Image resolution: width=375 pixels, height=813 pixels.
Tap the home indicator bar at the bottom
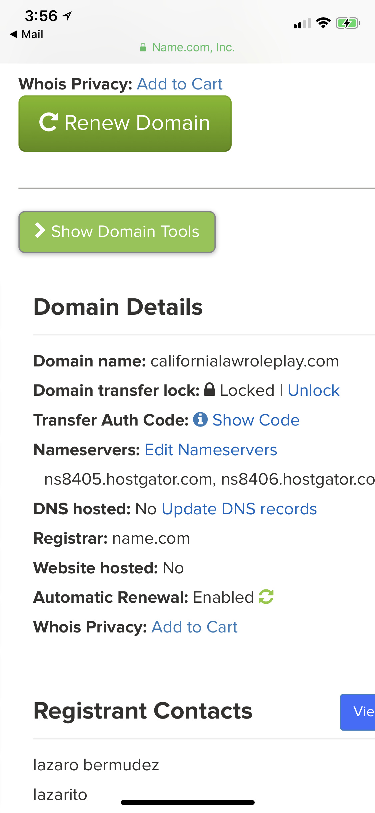[188, 802]
